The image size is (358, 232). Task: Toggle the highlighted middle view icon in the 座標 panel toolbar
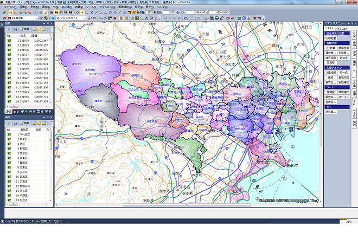(39, 29)
